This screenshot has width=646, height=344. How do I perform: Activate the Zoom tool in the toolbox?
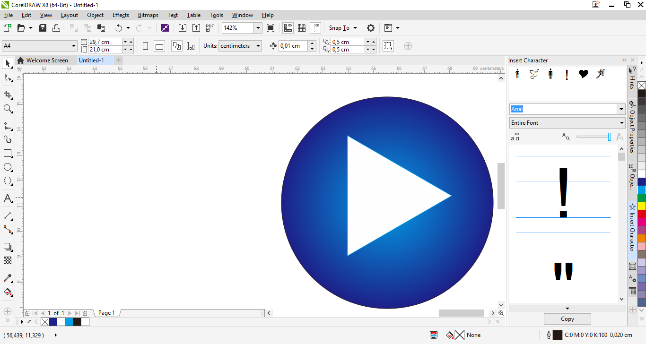click(8, 109)
